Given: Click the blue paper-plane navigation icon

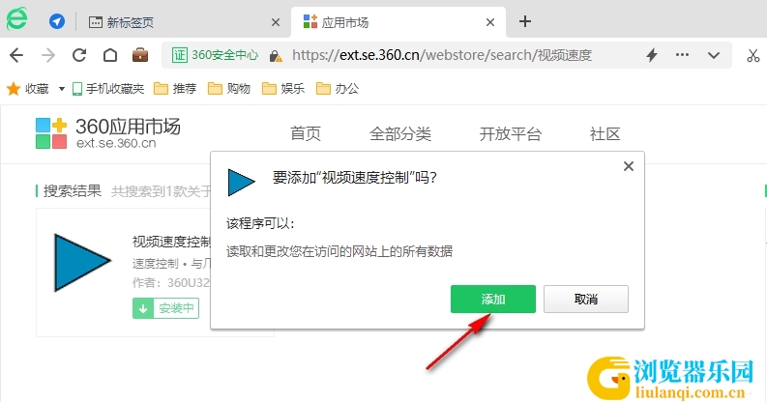Looking at the screenshot, I should [57, 21].
